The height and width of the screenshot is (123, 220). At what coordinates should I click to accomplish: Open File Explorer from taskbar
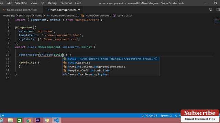[10, 120]
